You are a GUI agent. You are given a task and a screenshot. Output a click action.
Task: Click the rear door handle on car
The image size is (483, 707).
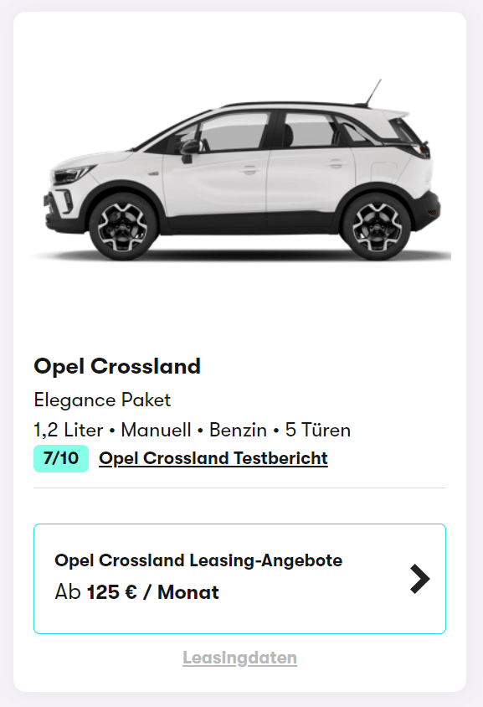click(x=335, y=163)
